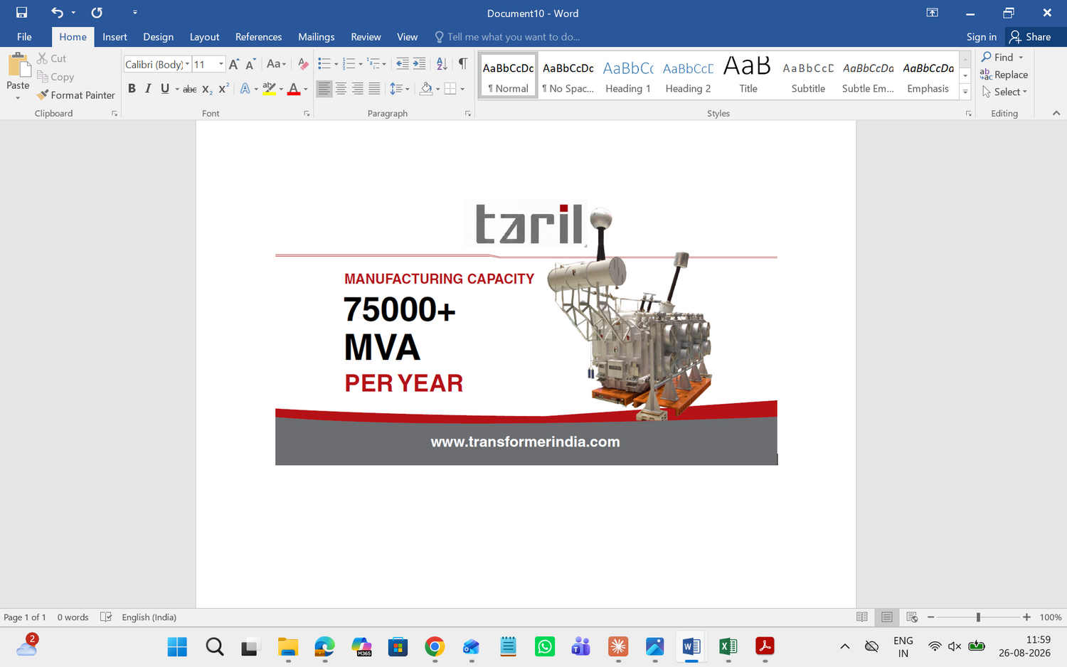
Task: Open the View tab
Action: tap(407, 37)
